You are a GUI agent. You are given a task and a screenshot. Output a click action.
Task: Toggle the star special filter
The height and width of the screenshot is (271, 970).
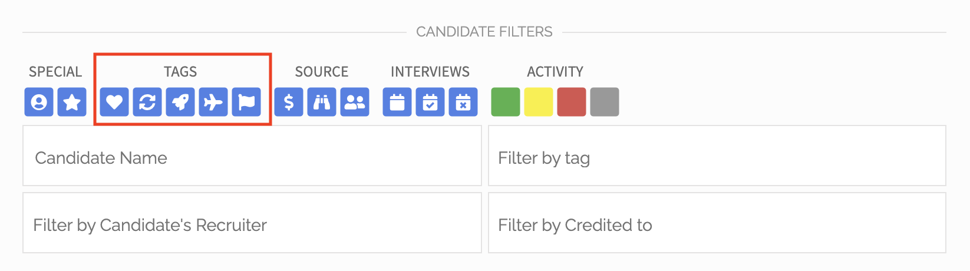point(72,102)
